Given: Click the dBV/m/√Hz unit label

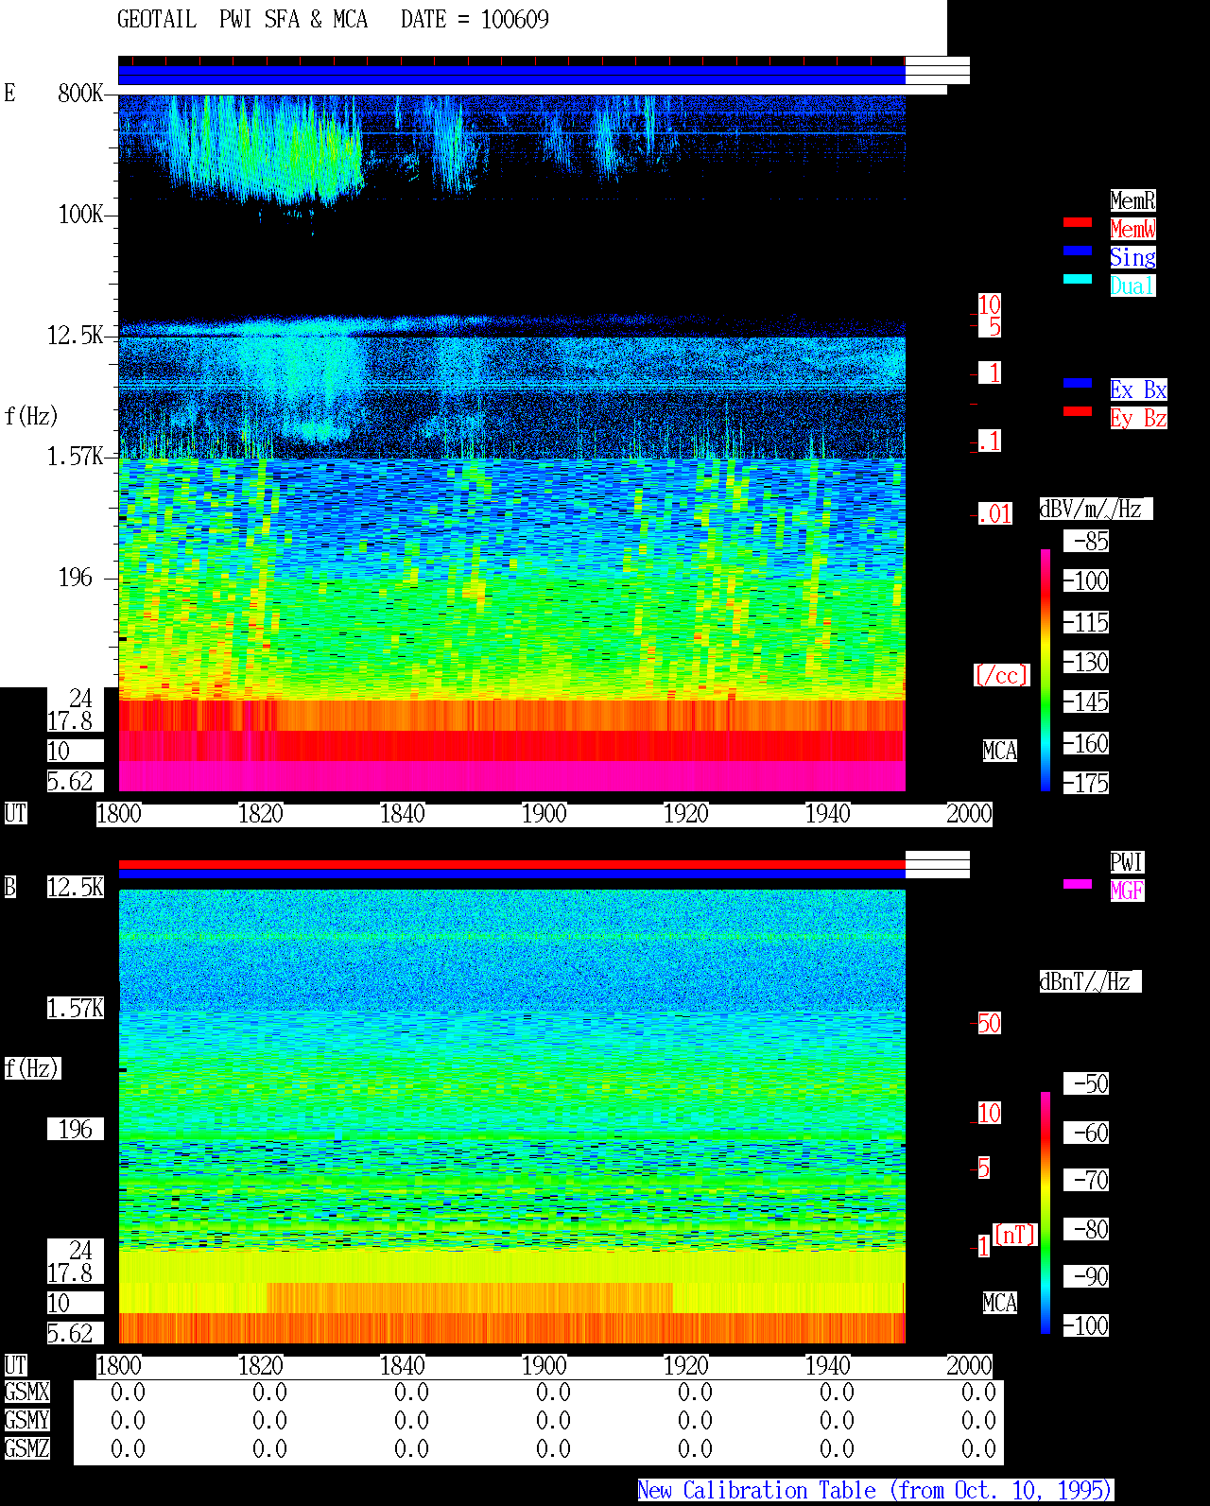Looking at the screenshot, I should pyautogui.click(x=1096, y=509).
